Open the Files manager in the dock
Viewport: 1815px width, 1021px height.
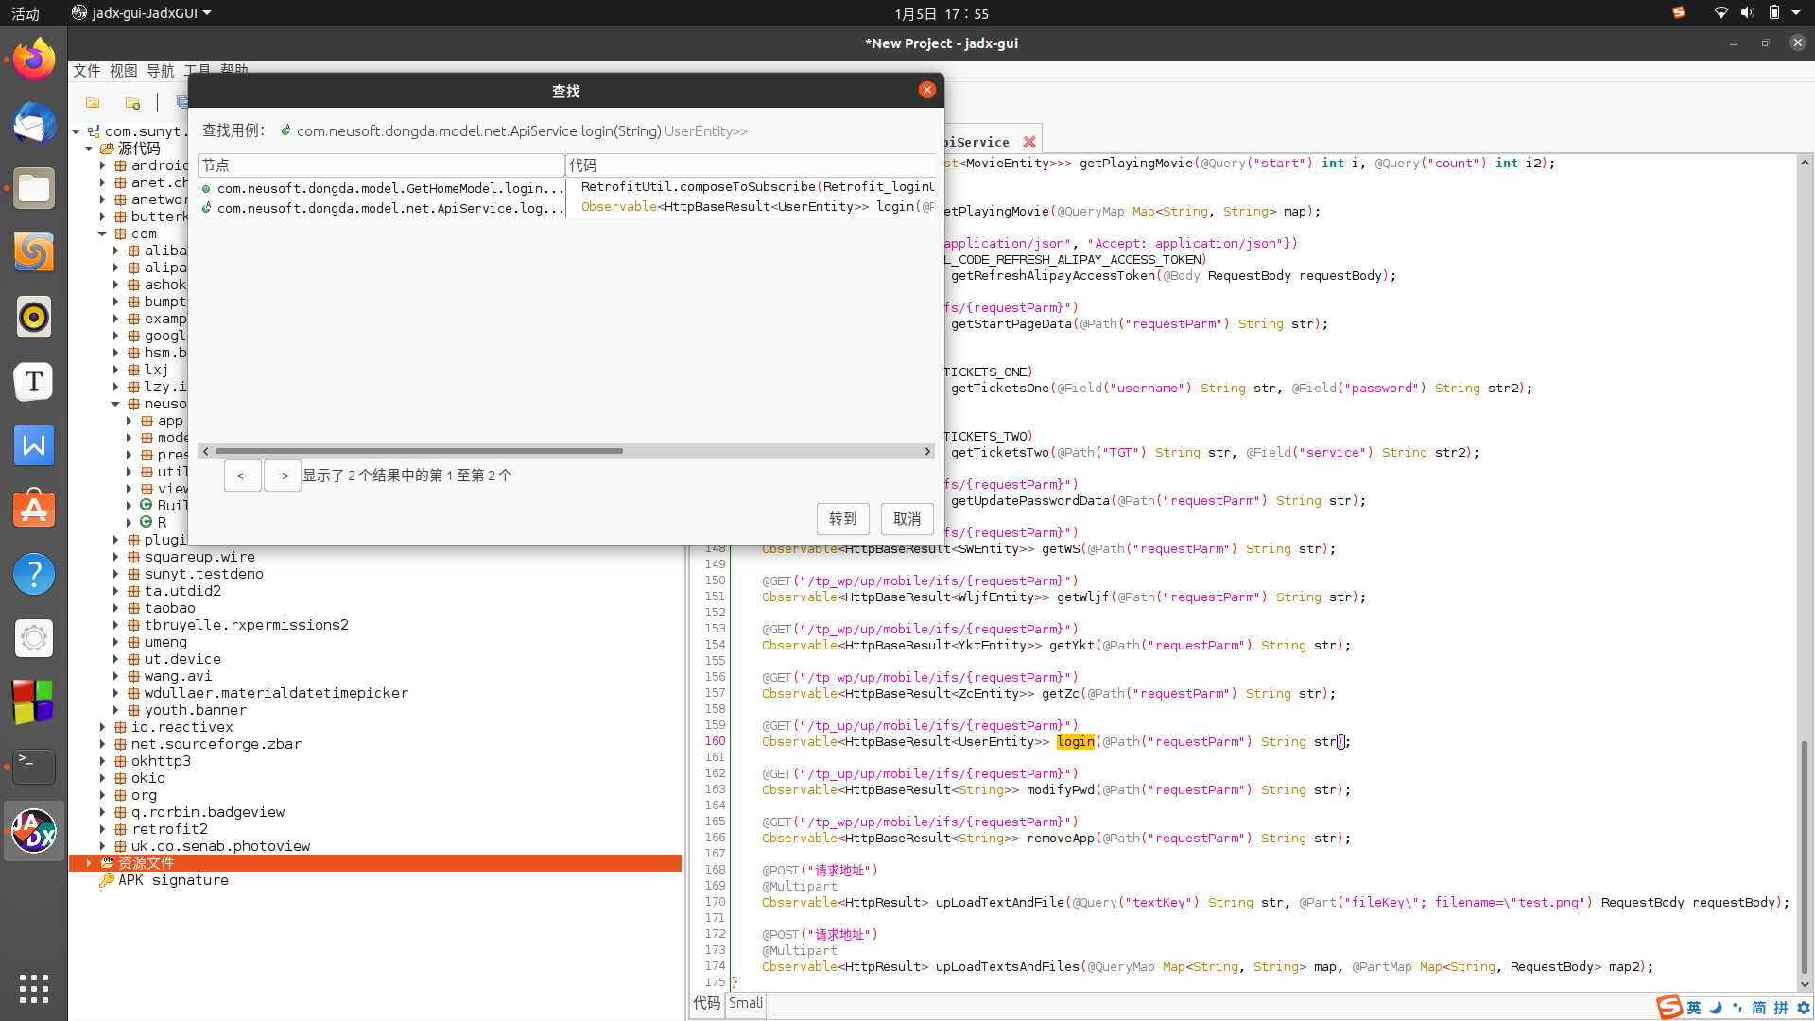[34, 188]
